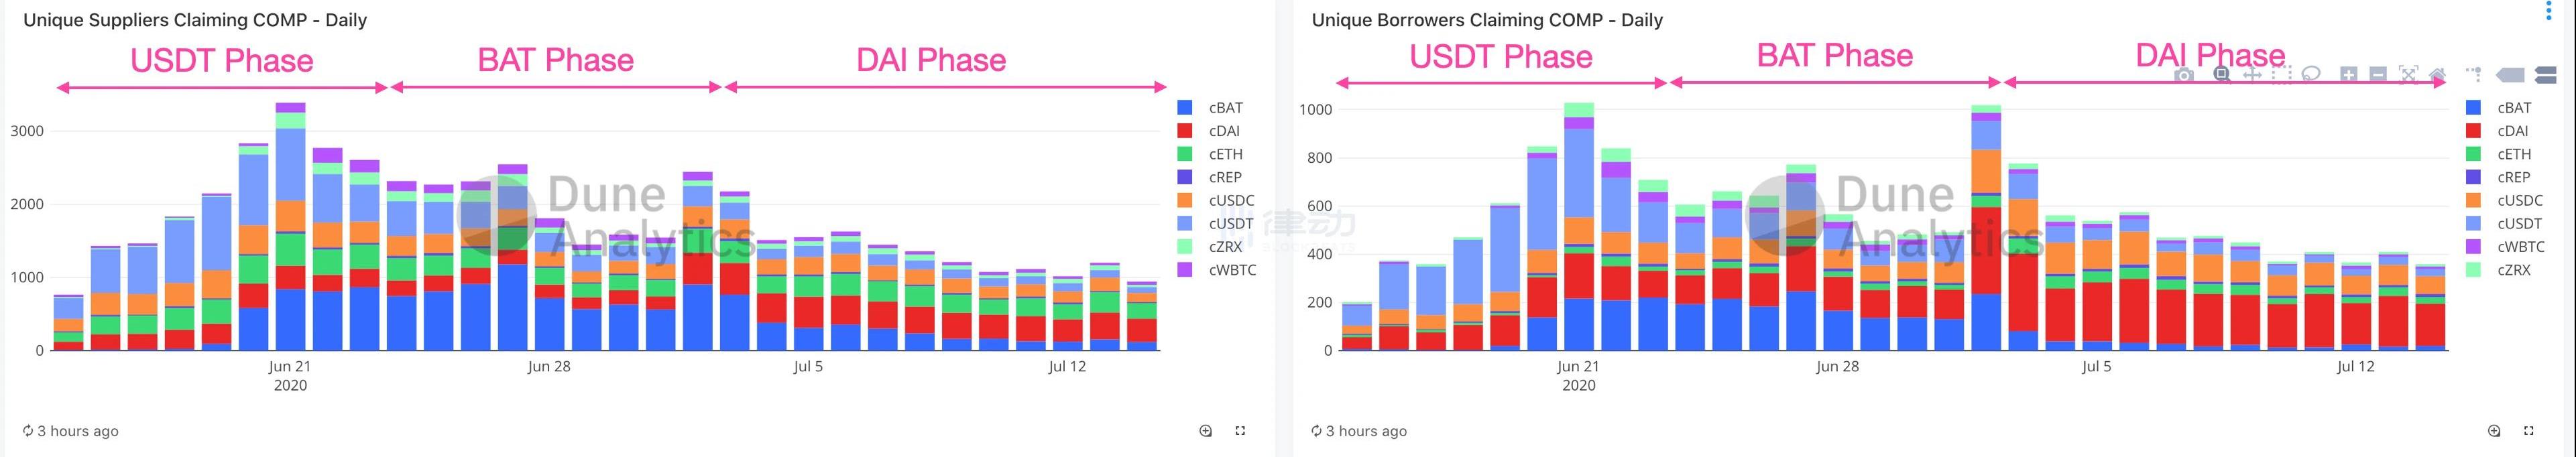The width and height of the screenshot is (2576, 457).
Task: Click the cBAT blue swatch in Borrowers legend
Action: [x=2474, y=108]
